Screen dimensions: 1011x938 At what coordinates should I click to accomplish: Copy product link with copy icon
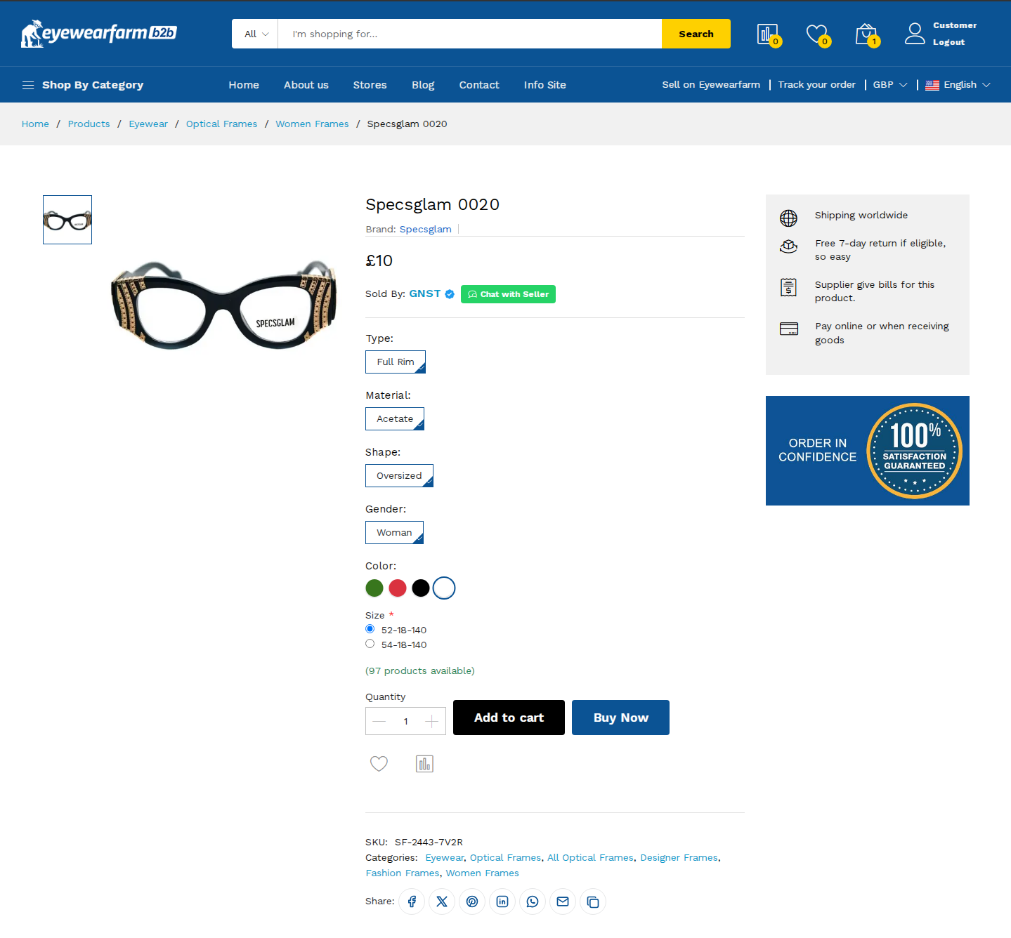(x=593, y=901)
